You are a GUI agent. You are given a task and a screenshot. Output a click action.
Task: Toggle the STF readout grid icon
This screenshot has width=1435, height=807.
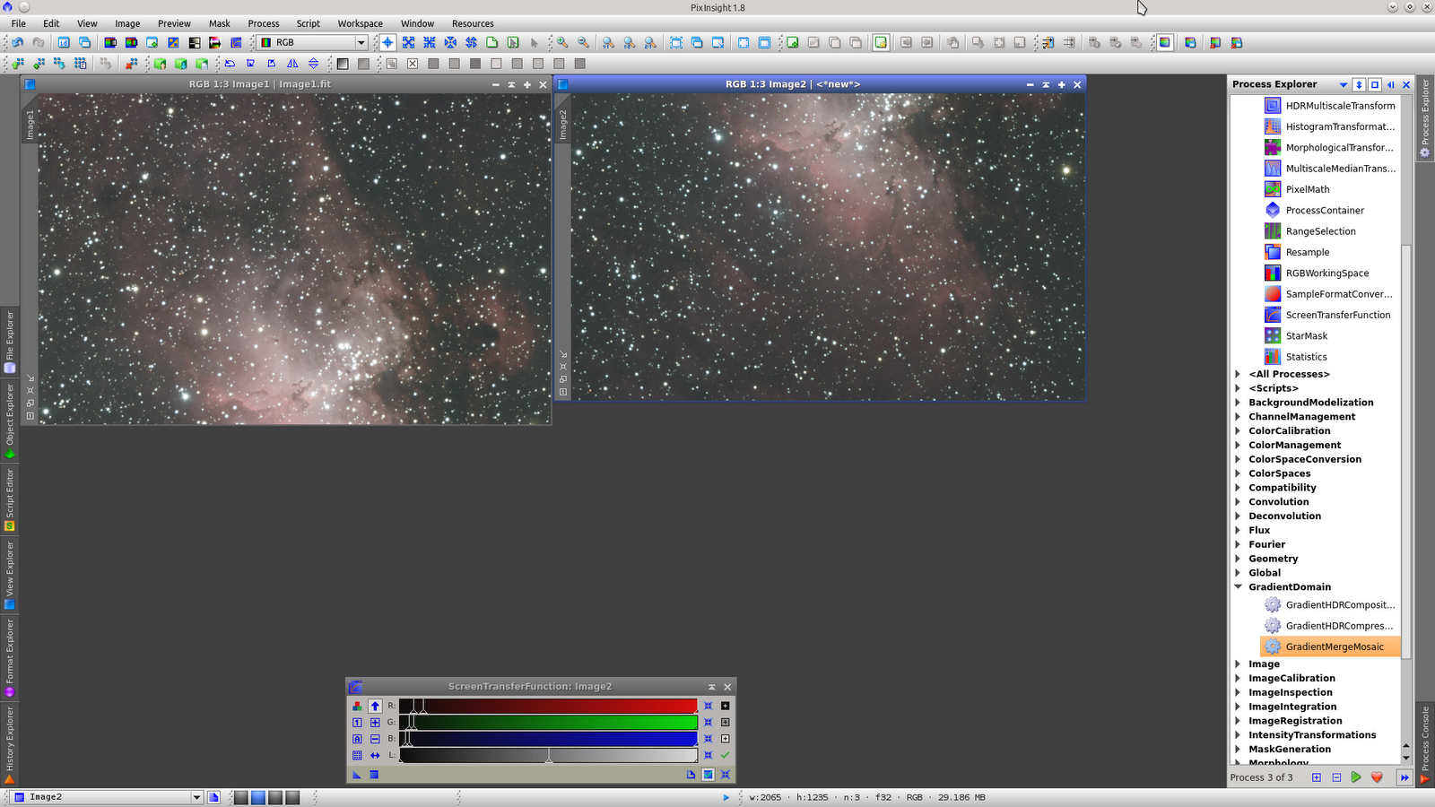click(x=357, y=755)
